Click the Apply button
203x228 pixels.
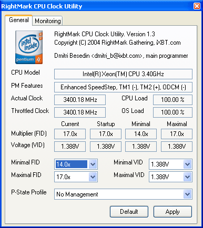pyautogui.click(x=172, y=212)
